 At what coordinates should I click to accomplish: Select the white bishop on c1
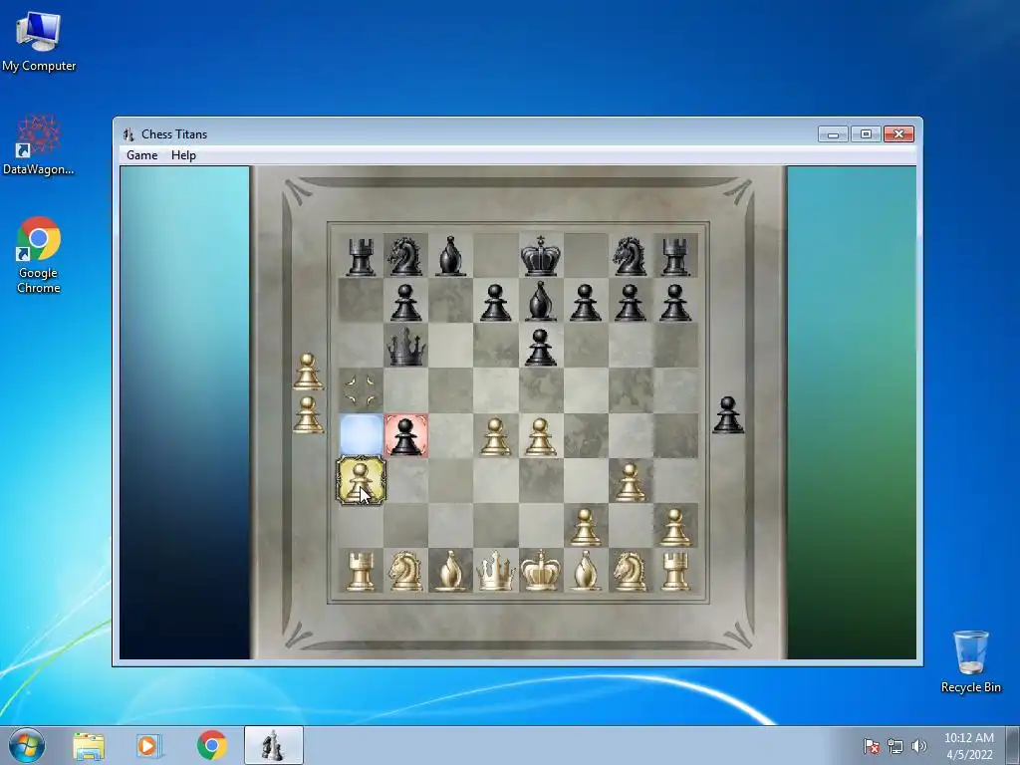pos(451,571)
